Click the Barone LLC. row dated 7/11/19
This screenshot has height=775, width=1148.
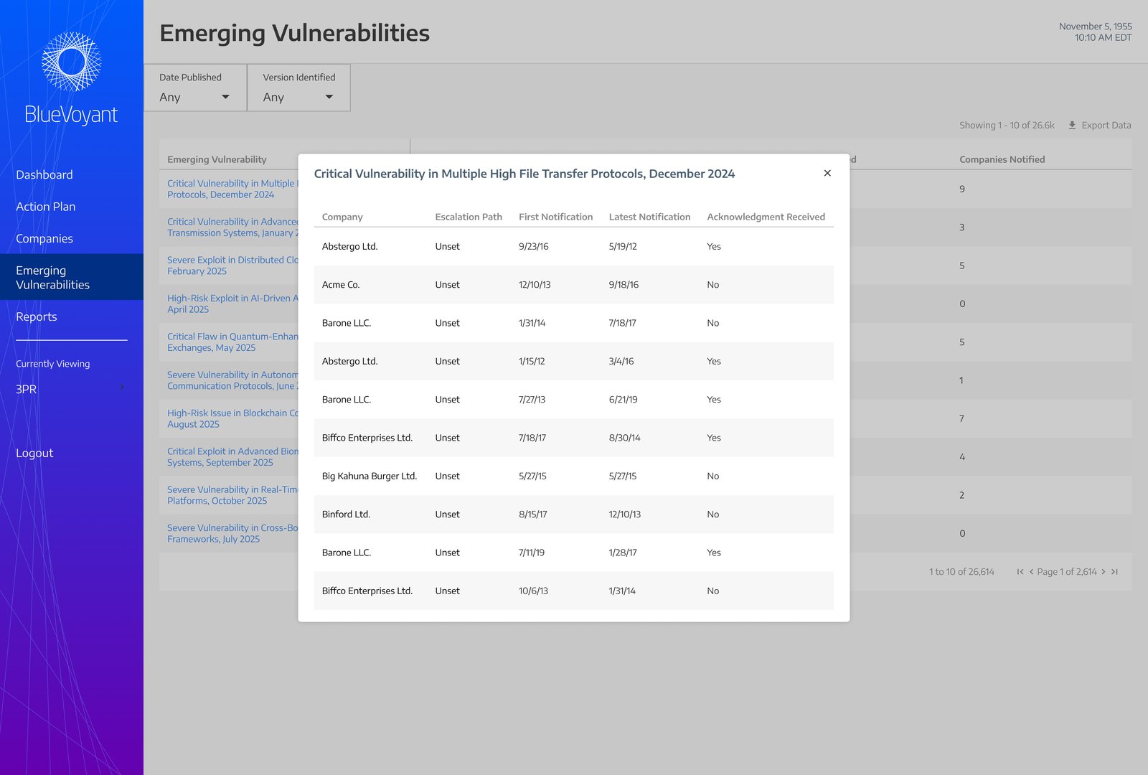click(574, 553)
